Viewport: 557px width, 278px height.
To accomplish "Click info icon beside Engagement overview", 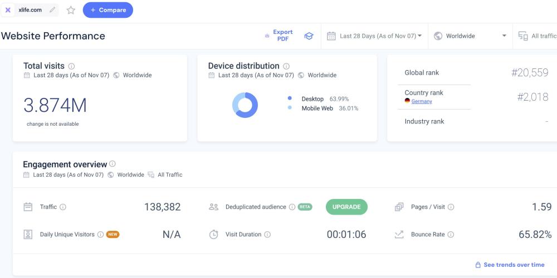I will click(113, 164).
